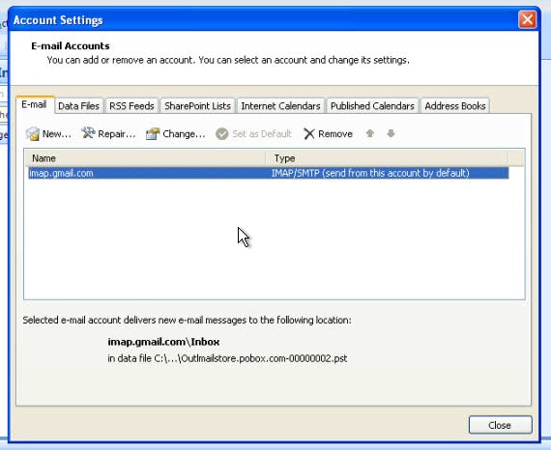Click the Change… button label
The height and width of the screenshot is (450, 551).
pos(184,134)
